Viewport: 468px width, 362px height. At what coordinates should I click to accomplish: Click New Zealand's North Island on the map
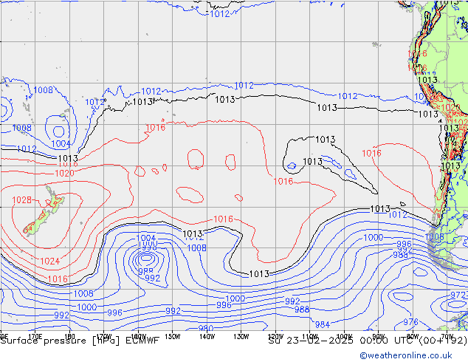[54, 201]
